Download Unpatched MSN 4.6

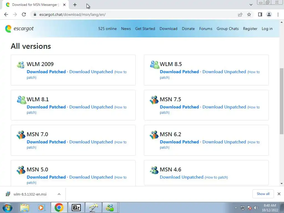[x=181, y=177]
